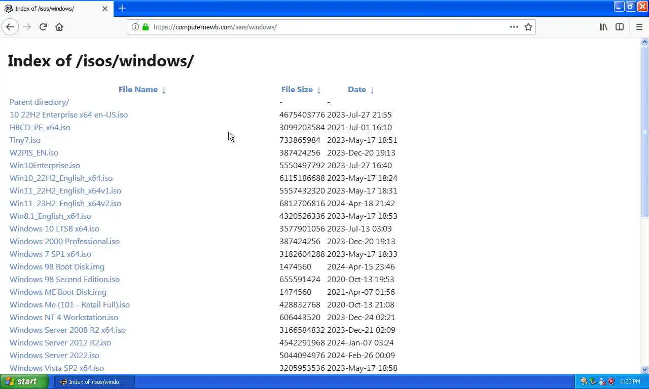Open Win8.1_English_x64.iso link
Screen dimensions: 649x389
[x=50, y=216]
